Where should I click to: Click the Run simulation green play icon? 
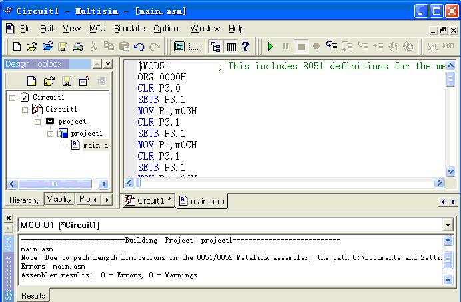pyautogui.click(x=270, y=47)
